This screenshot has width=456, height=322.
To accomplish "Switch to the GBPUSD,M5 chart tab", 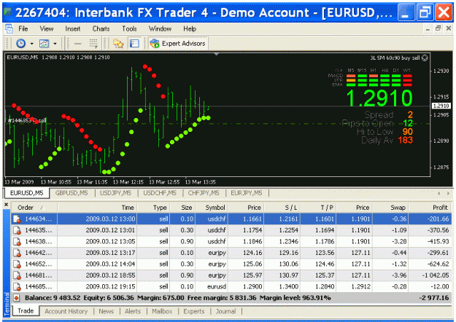I will pos(72,193).
